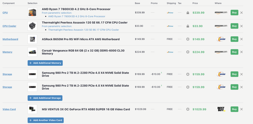This screenshot has width=253, height=124.
Task: Click the Best Buy logo for the video card
Action: (x=221, y=109)
